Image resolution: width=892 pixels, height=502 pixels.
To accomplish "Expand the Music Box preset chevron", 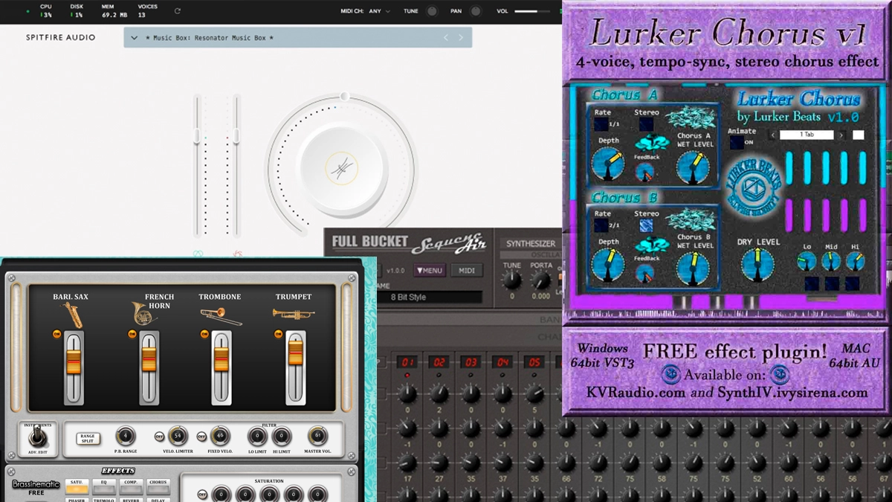I will tap(134, 37).
